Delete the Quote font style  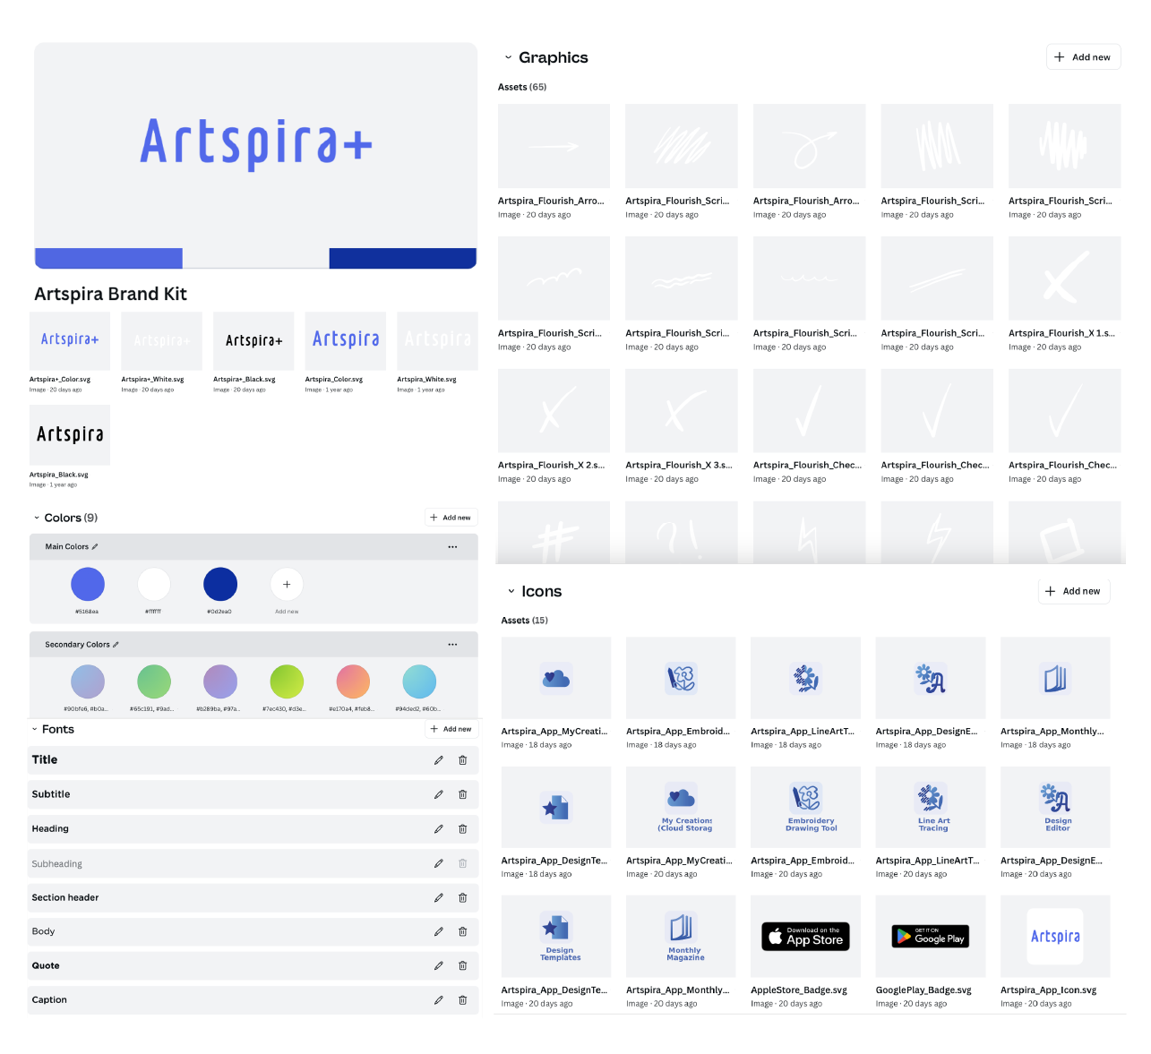coord(462,965)
